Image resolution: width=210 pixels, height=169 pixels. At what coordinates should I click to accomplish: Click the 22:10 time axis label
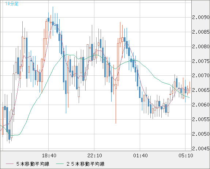click(95, 155)
